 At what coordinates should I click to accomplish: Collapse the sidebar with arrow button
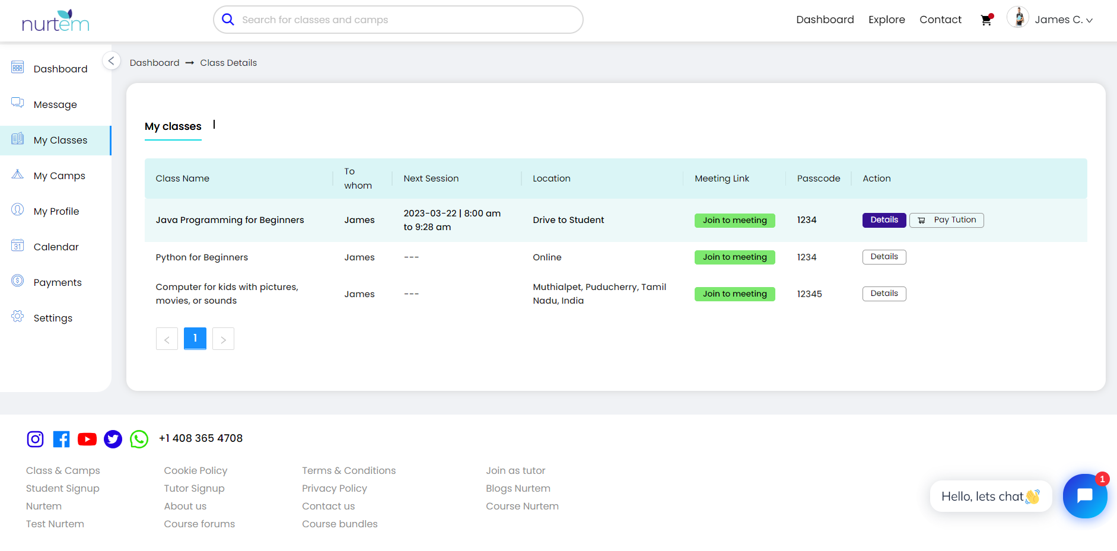pyautogui.click(x=111, y=61)
